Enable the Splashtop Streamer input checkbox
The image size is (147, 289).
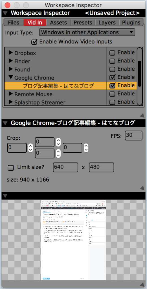[x=112, y=102]
